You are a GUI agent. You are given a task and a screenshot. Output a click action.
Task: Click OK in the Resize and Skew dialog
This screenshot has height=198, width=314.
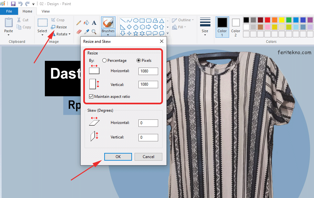pos(118,157)
